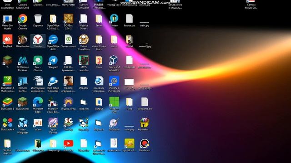Open the Video Wallpaper shortcut
Image resolution: width=291 pixels, height=163 pixels.
23,126
